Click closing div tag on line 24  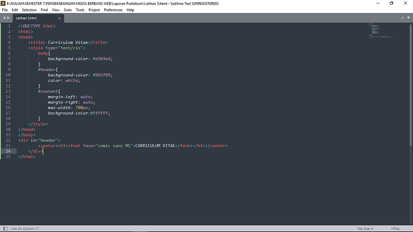(35, 151)
